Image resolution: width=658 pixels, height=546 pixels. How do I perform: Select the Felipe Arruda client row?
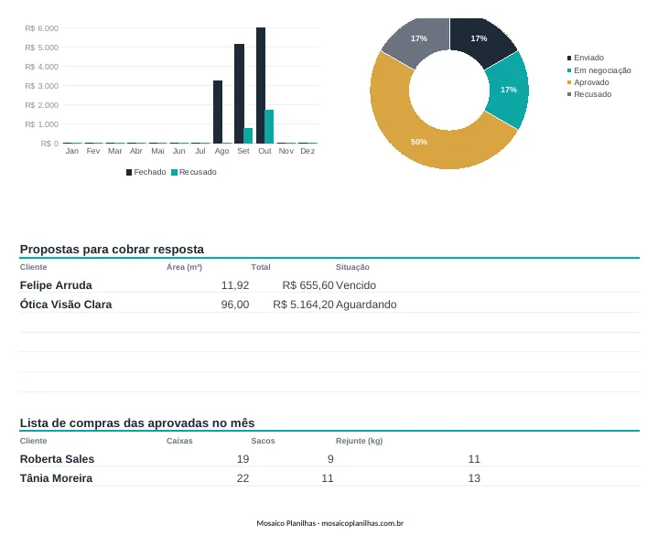[x=329, y=285]
